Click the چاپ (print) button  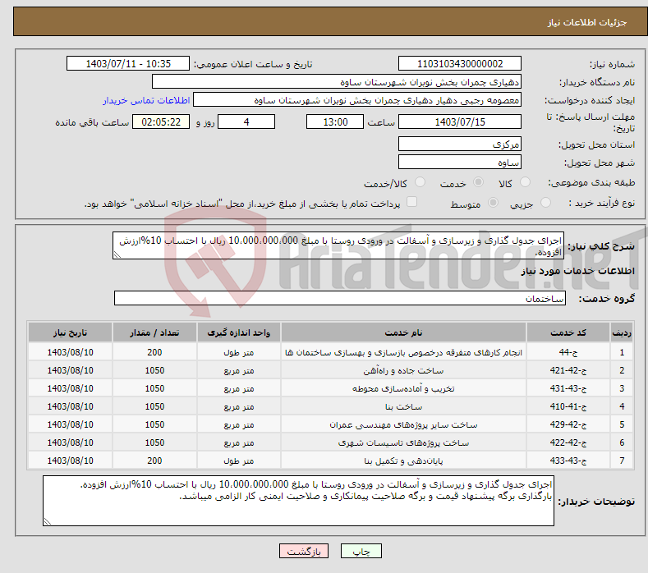(361, 551)
